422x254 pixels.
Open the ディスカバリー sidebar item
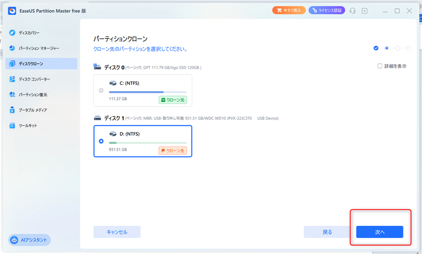41,33
